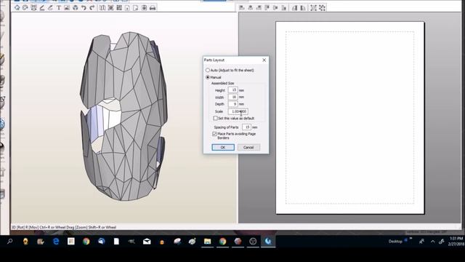This screenshot has width=465, height=262.
Task: Click the first align parts icon in the 2D toolbar
Action: pos(242,8)
